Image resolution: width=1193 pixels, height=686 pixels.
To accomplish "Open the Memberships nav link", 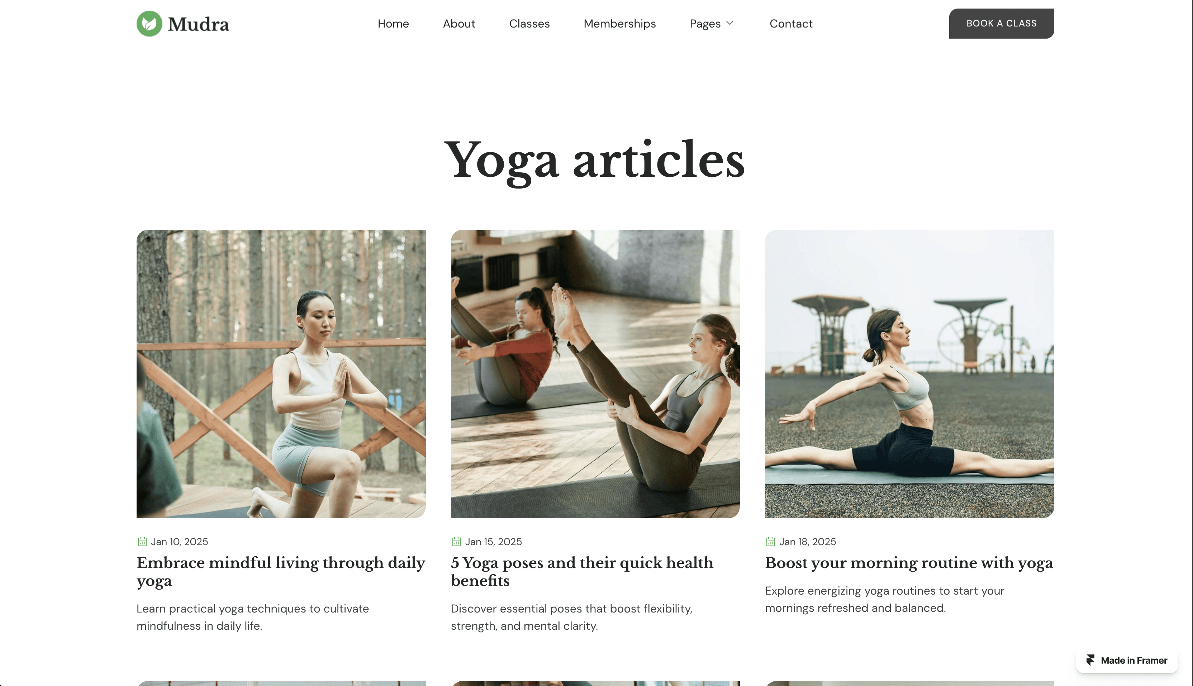I will [619, 24].
